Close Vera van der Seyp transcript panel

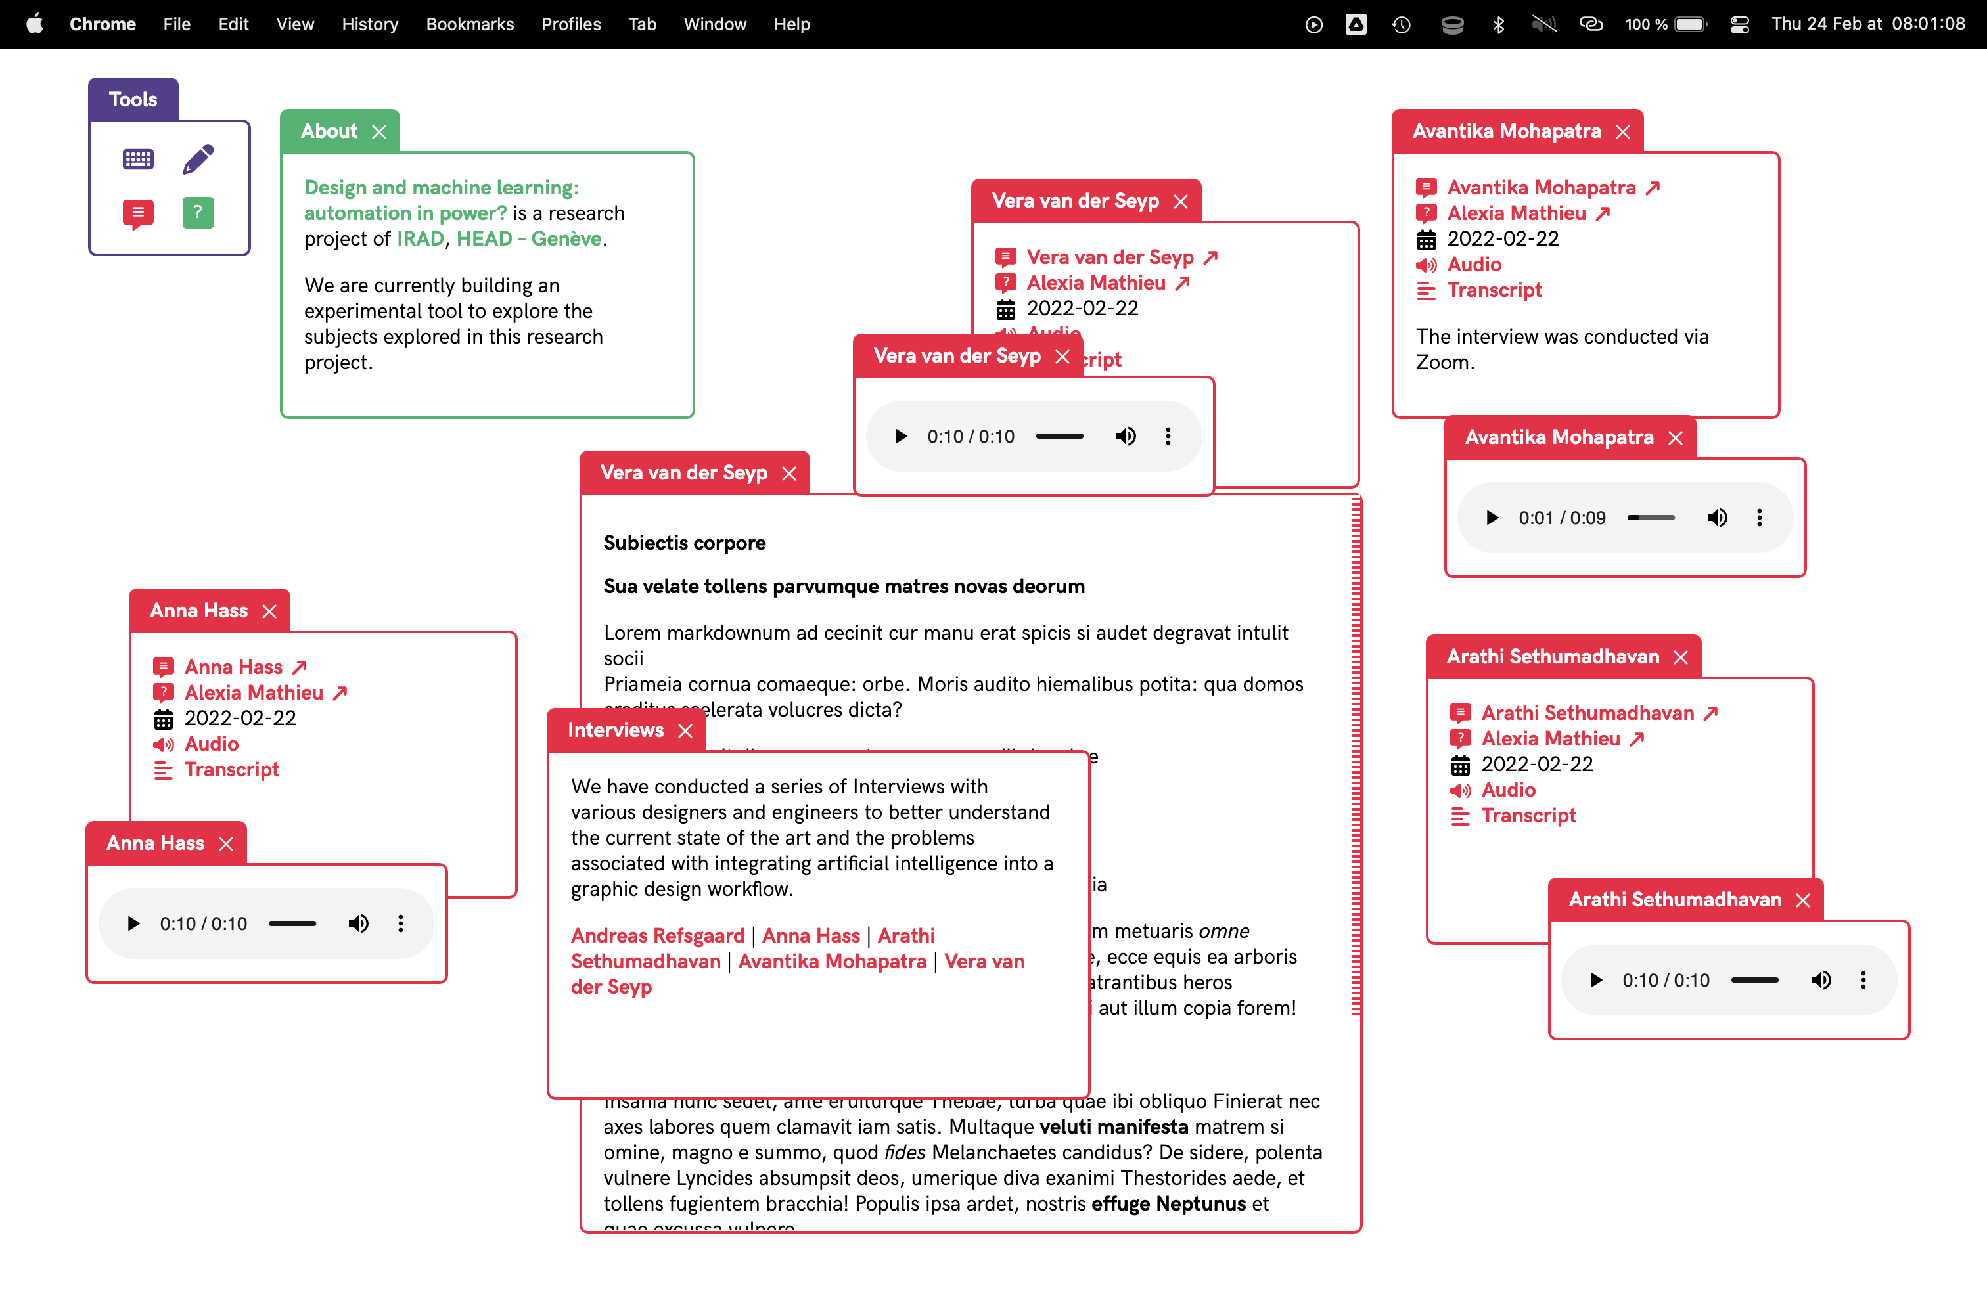coord(789,474)
